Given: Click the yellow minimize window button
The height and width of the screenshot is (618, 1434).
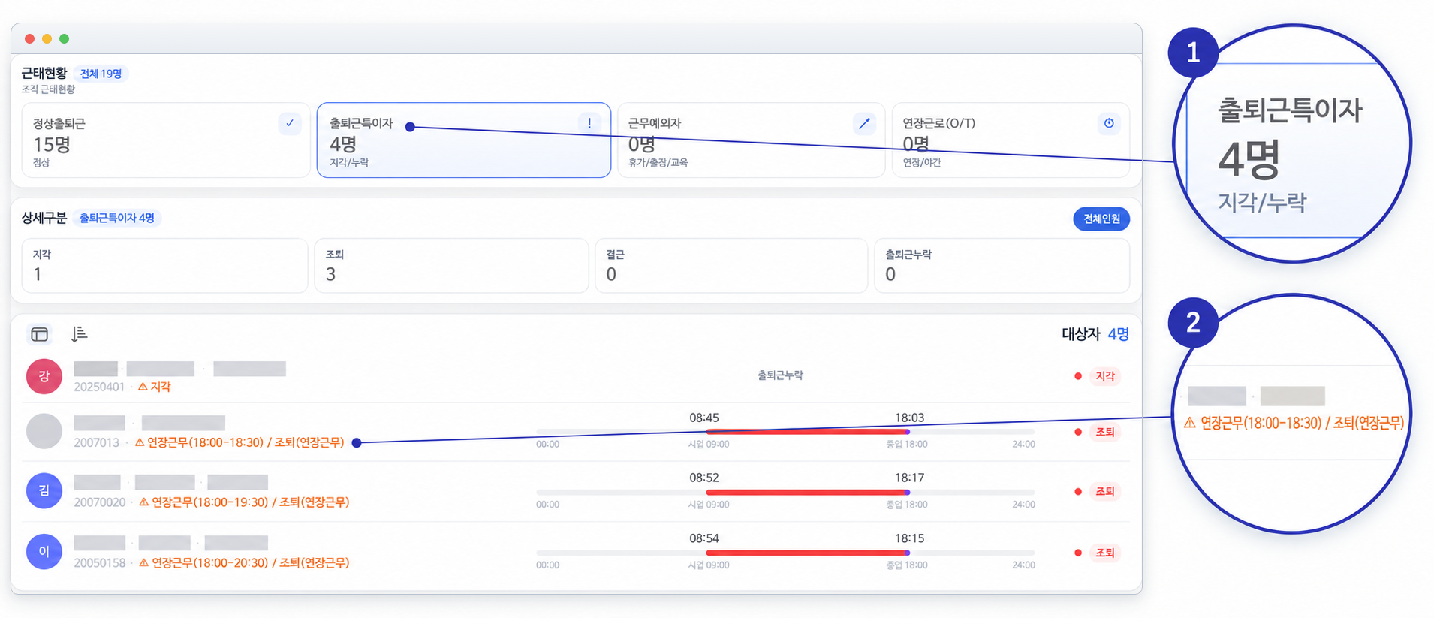Looking at the screenshot, I should pyautogui.click(x=47, y=38).
